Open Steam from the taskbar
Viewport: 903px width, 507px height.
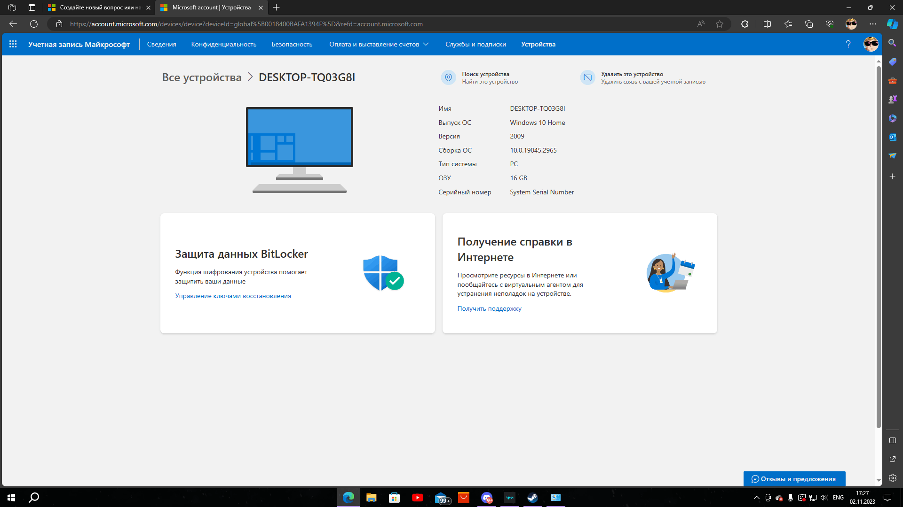tap(532, 498)
